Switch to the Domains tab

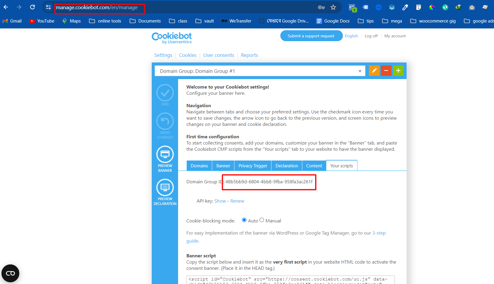[x=199, y=166]
